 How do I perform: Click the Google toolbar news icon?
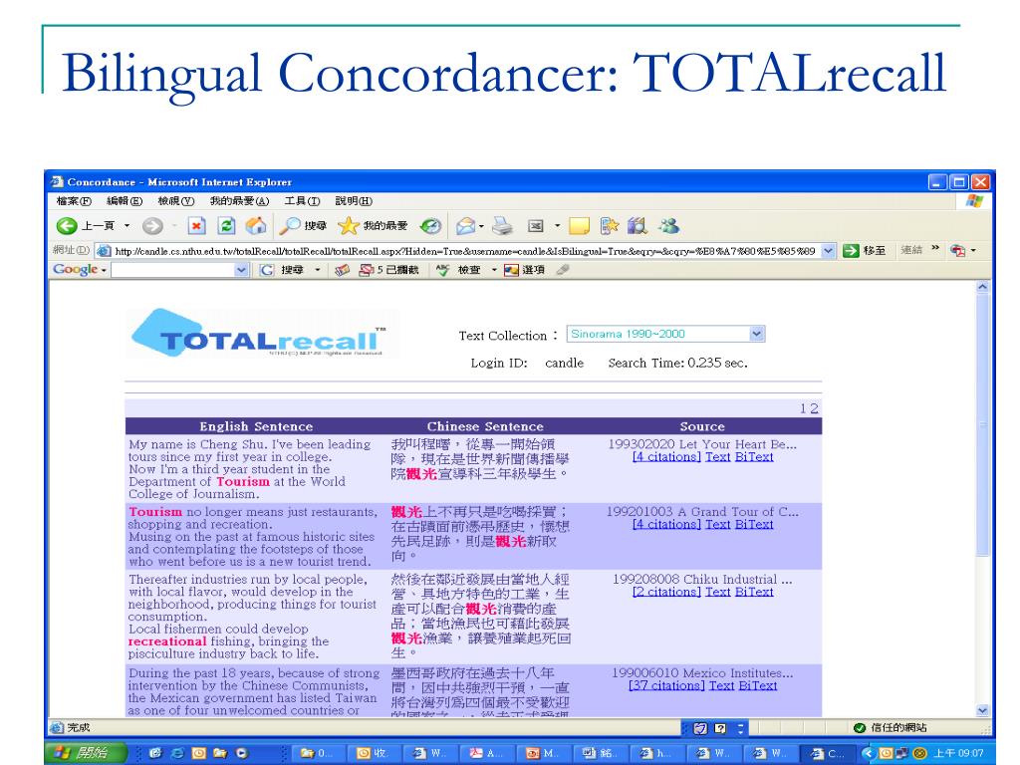343,269
